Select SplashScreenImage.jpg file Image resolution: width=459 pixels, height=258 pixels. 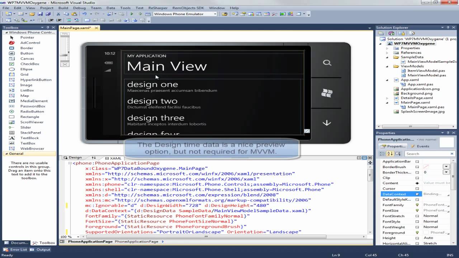[x=422, y=111]
